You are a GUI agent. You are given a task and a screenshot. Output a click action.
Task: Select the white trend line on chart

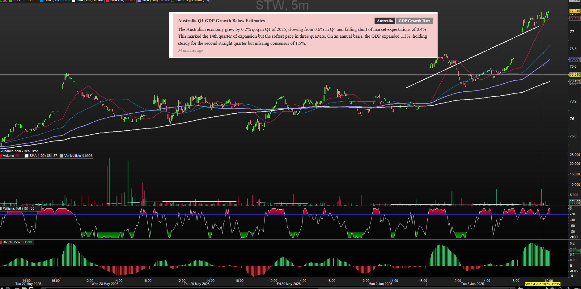pos(473,57)
